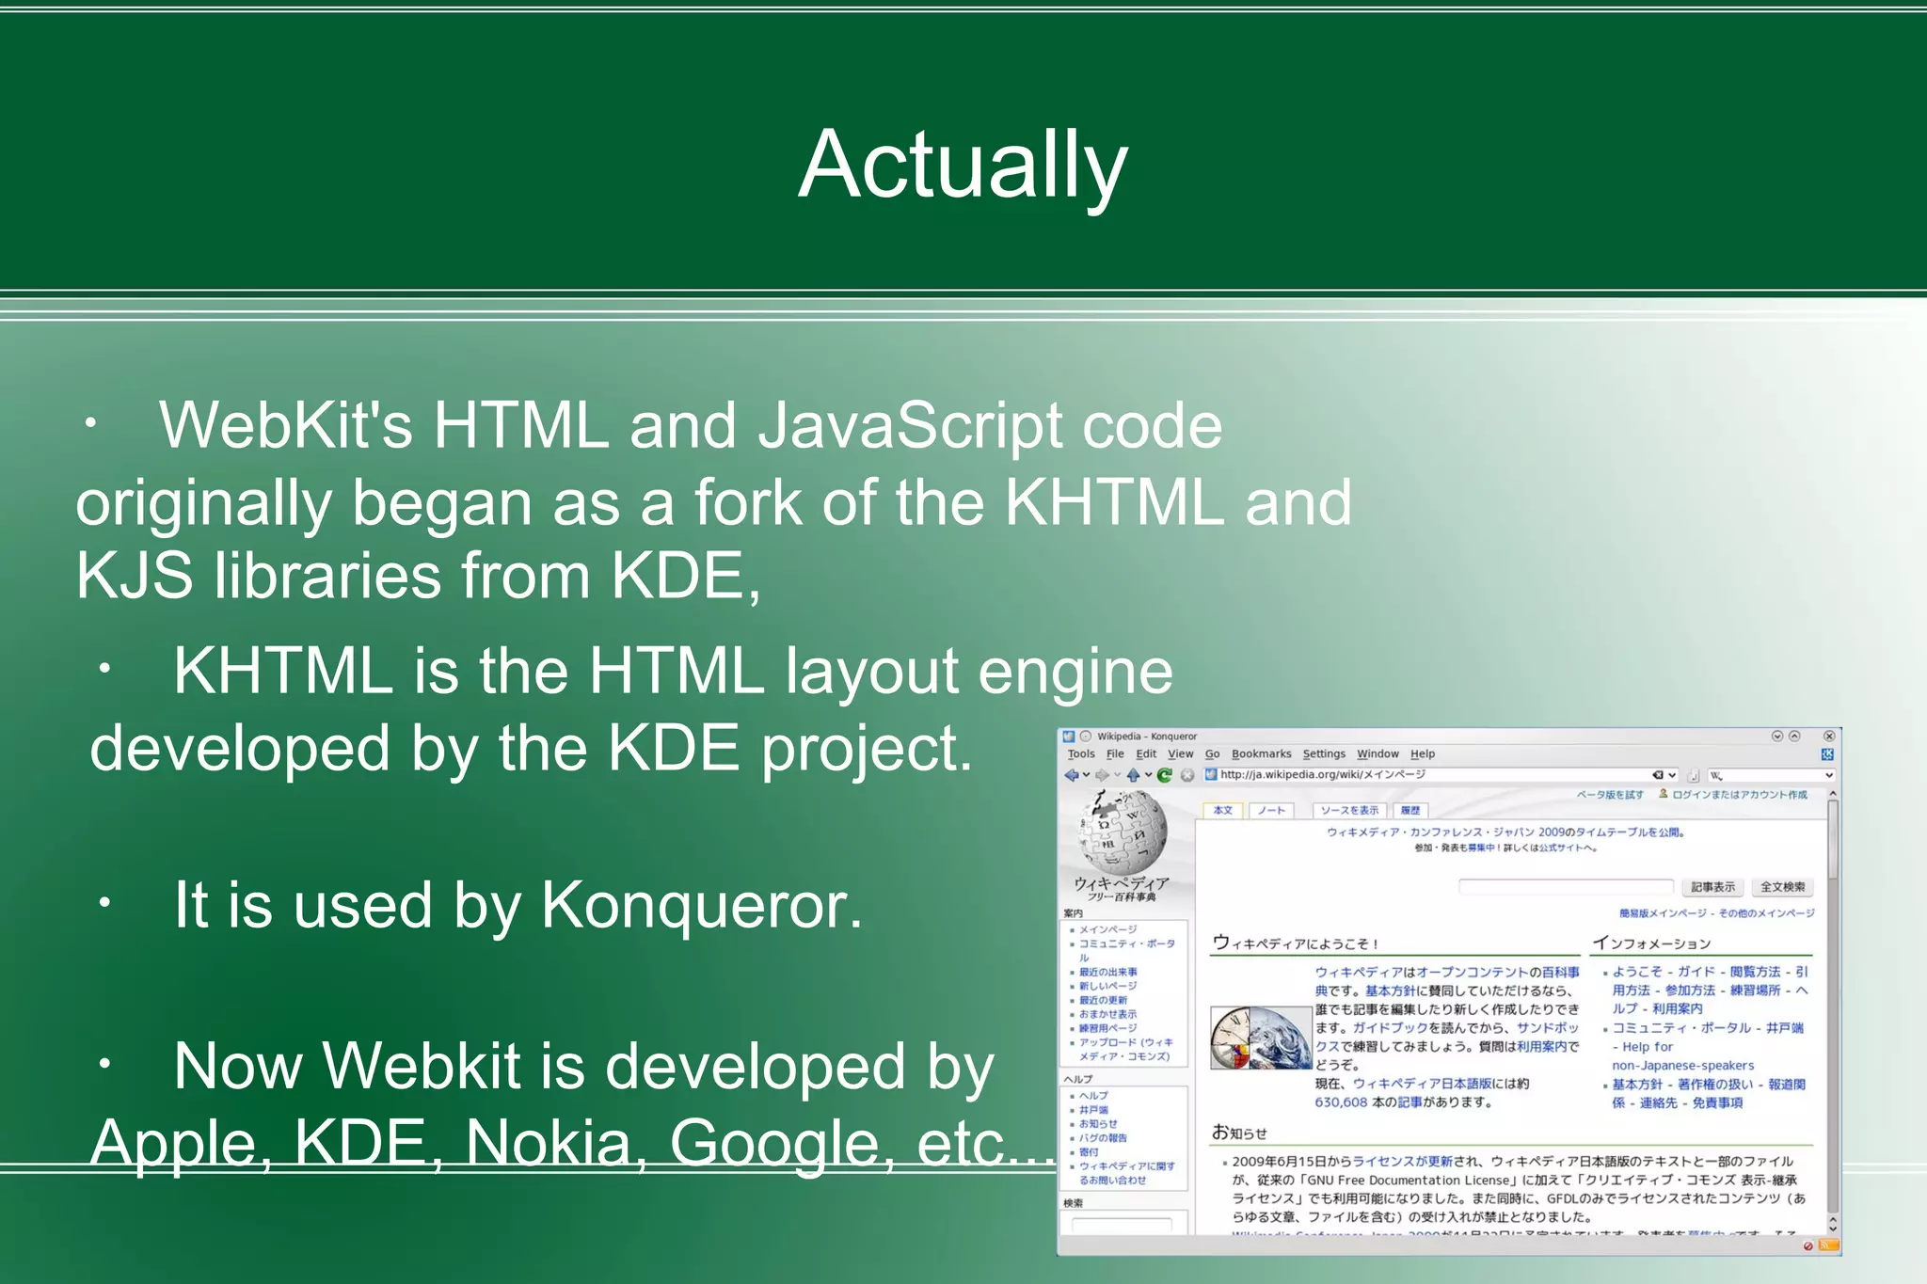The height and width of the screenshot is (1284, 1927).
Task: Click the 全文検索 button
Action: [x=1782, y=887]
